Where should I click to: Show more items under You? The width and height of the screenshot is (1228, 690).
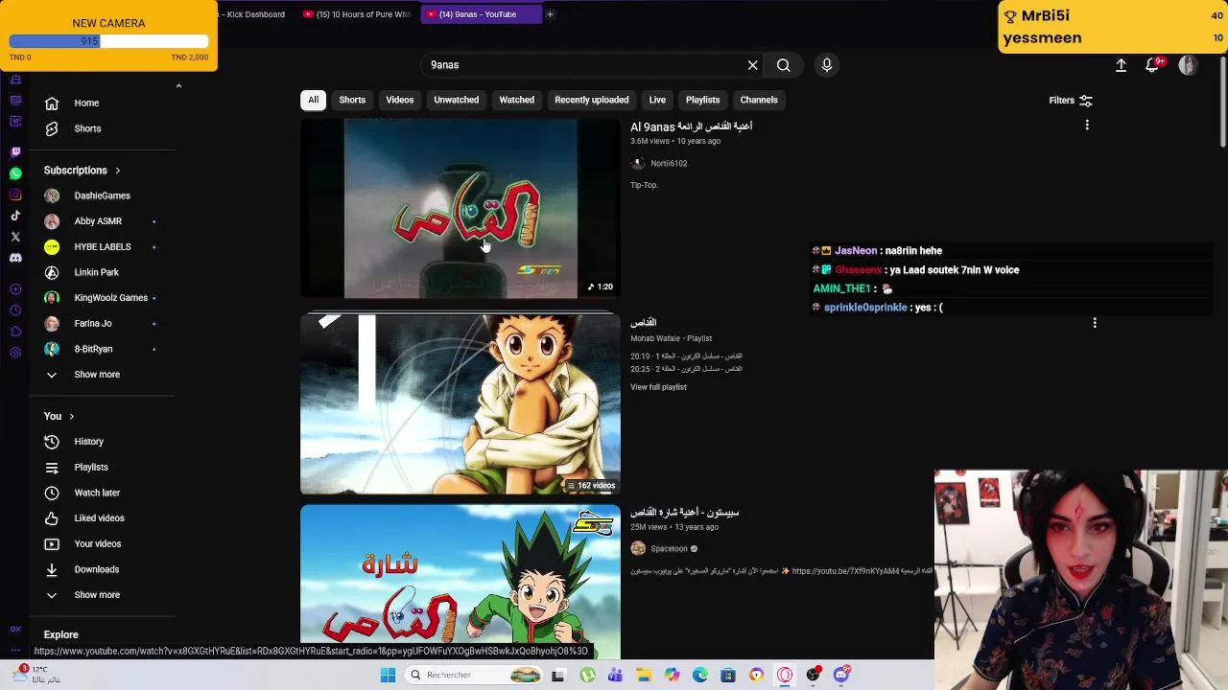point(97,595)
